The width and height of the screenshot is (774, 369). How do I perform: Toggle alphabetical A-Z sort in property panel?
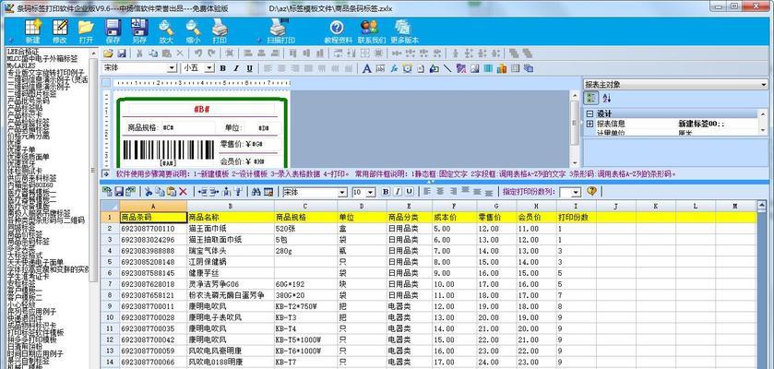pos(606,98)
